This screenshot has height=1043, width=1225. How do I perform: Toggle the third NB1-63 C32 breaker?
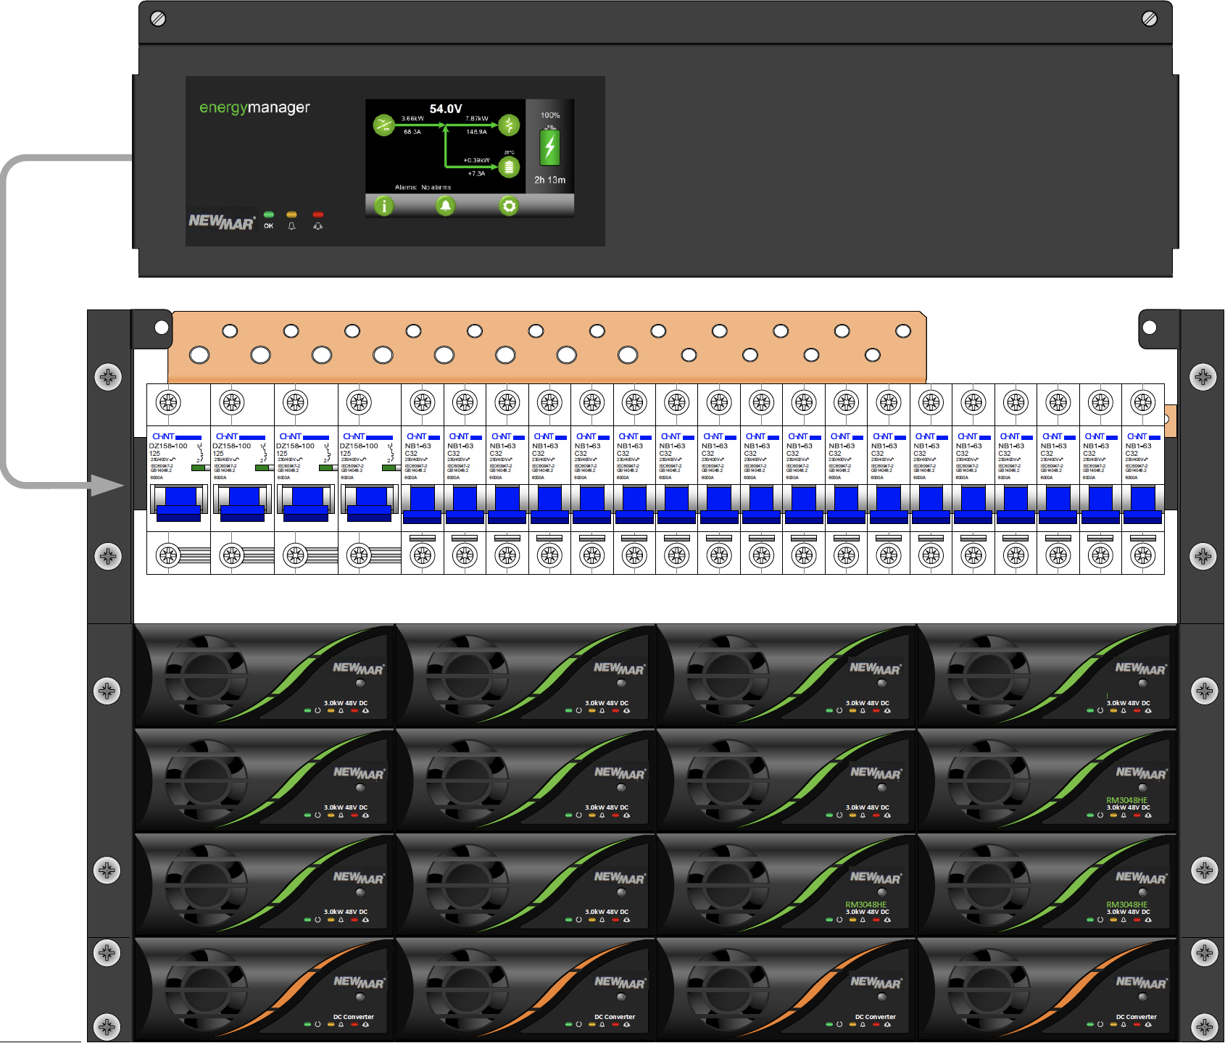(507, 505)
